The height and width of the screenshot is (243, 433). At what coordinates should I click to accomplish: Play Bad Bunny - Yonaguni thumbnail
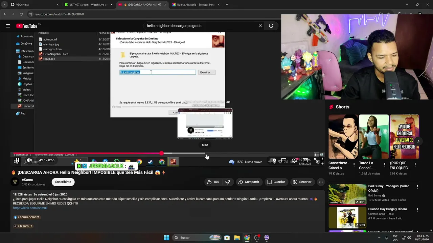tap(347, 194)
